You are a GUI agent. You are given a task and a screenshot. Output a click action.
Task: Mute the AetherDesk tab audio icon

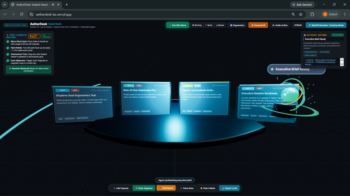(x=53, y=4)
